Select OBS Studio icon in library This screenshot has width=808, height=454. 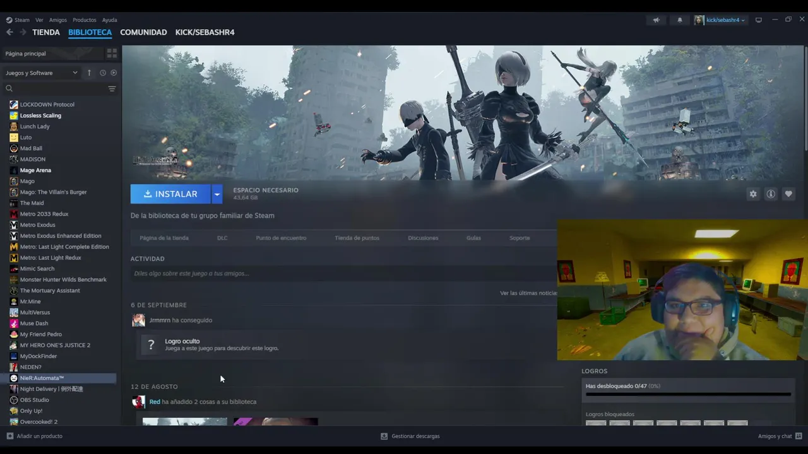(x=14, y=400)
